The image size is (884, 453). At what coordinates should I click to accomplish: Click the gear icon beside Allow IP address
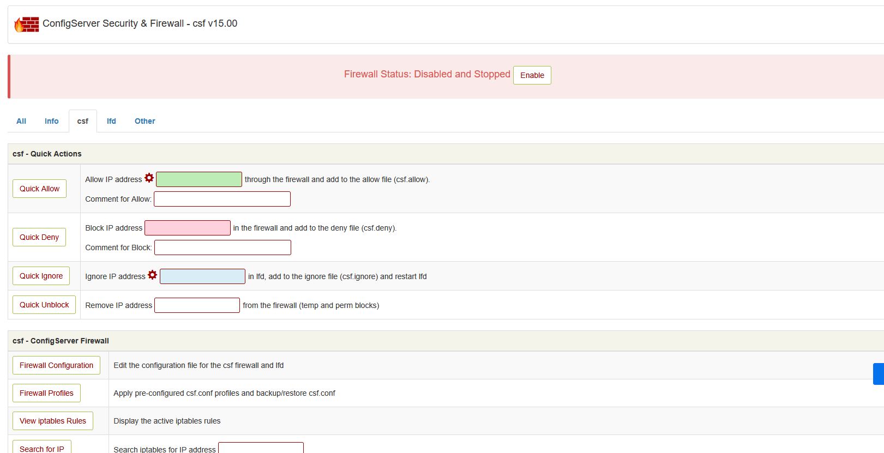(x=149, y=178)
